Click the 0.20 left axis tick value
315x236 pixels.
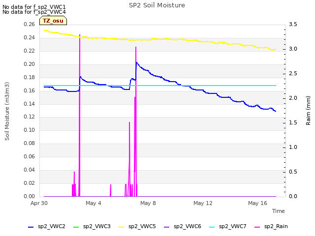(x=30, y=64)
